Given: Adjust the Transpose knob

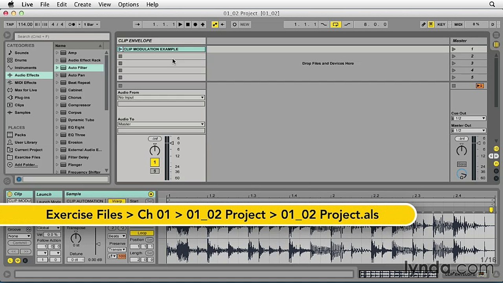Looking at the screenshot, I should [x=75, y=237].
